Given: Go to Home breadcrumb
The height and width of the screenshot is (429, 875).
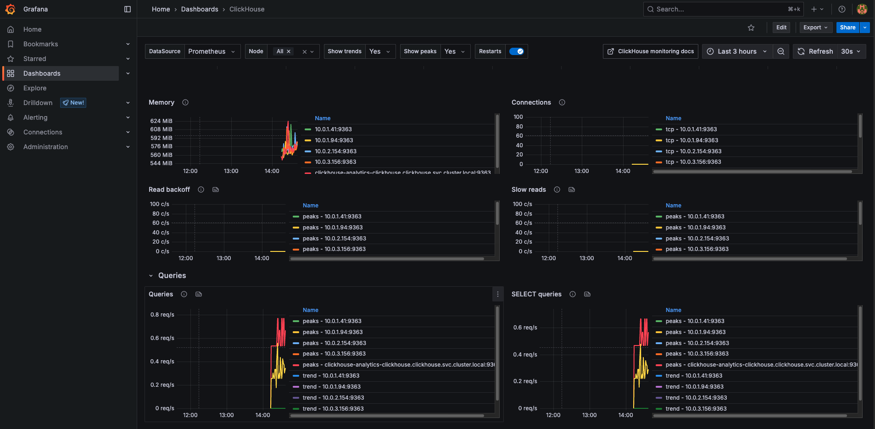Looking at the screenshot, I should coord(161,9).
